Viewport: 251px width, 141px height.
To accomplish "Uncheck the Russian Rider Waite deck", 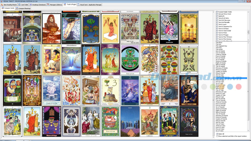I will [217, 12].
